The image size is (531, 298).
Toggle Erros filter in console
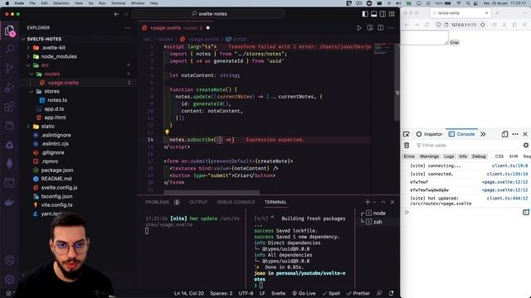(x=409, y=156)
